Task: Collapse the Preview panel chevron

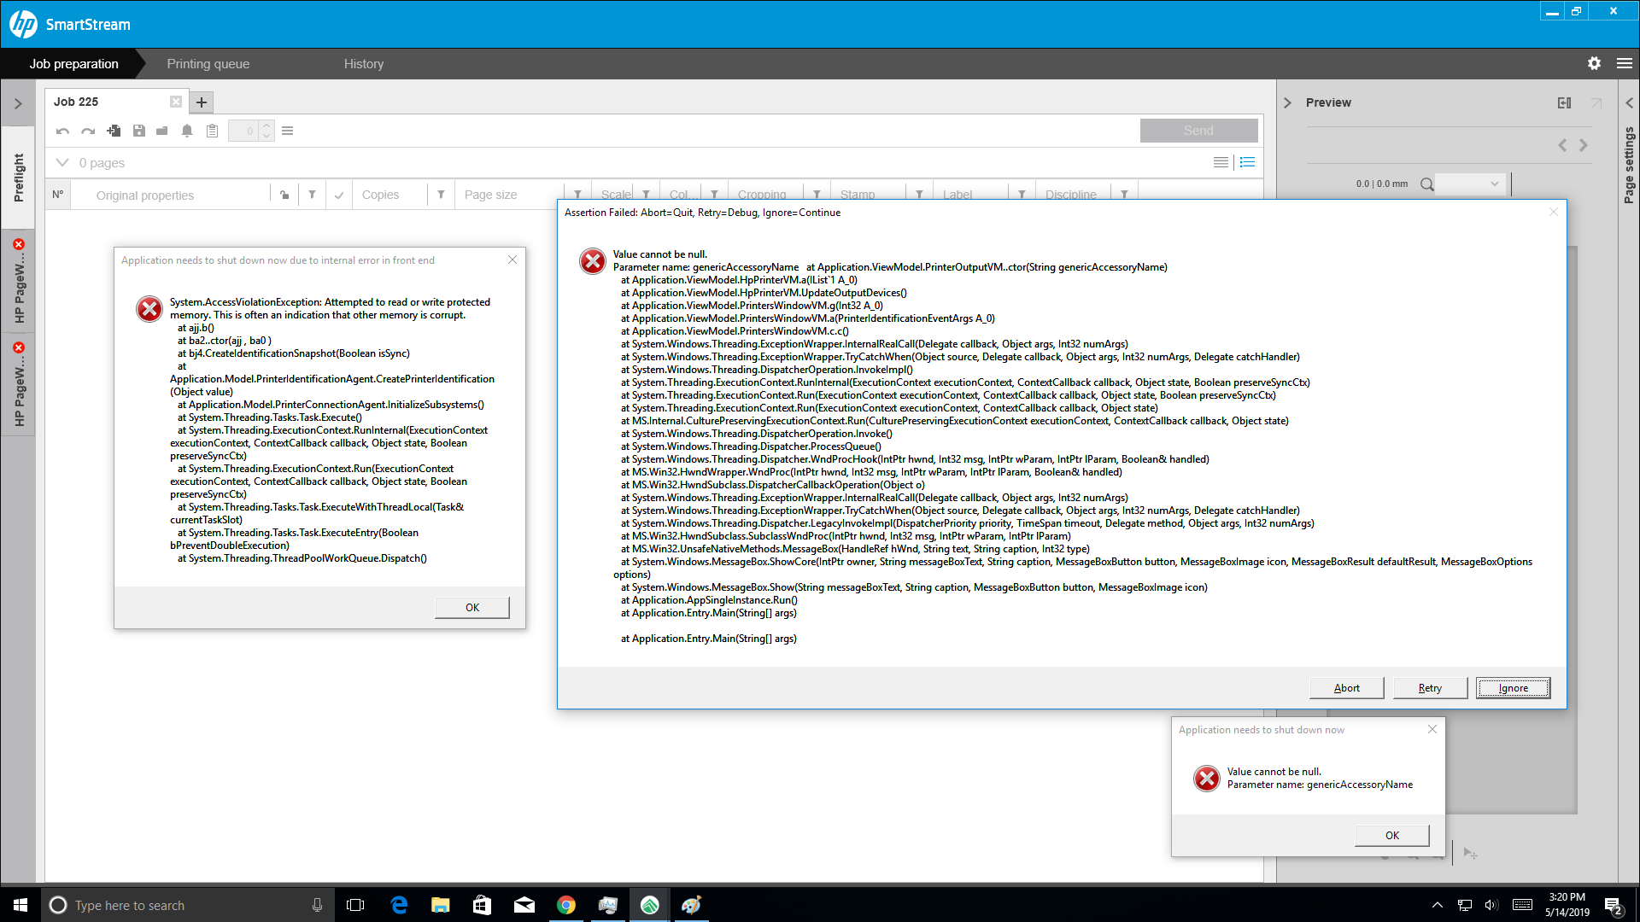Action: (1288, 102)
